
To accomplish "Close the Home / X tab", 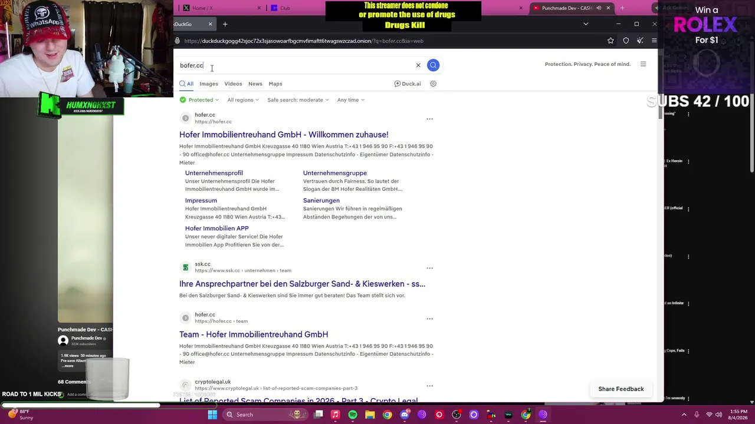I will click(260, 8).
